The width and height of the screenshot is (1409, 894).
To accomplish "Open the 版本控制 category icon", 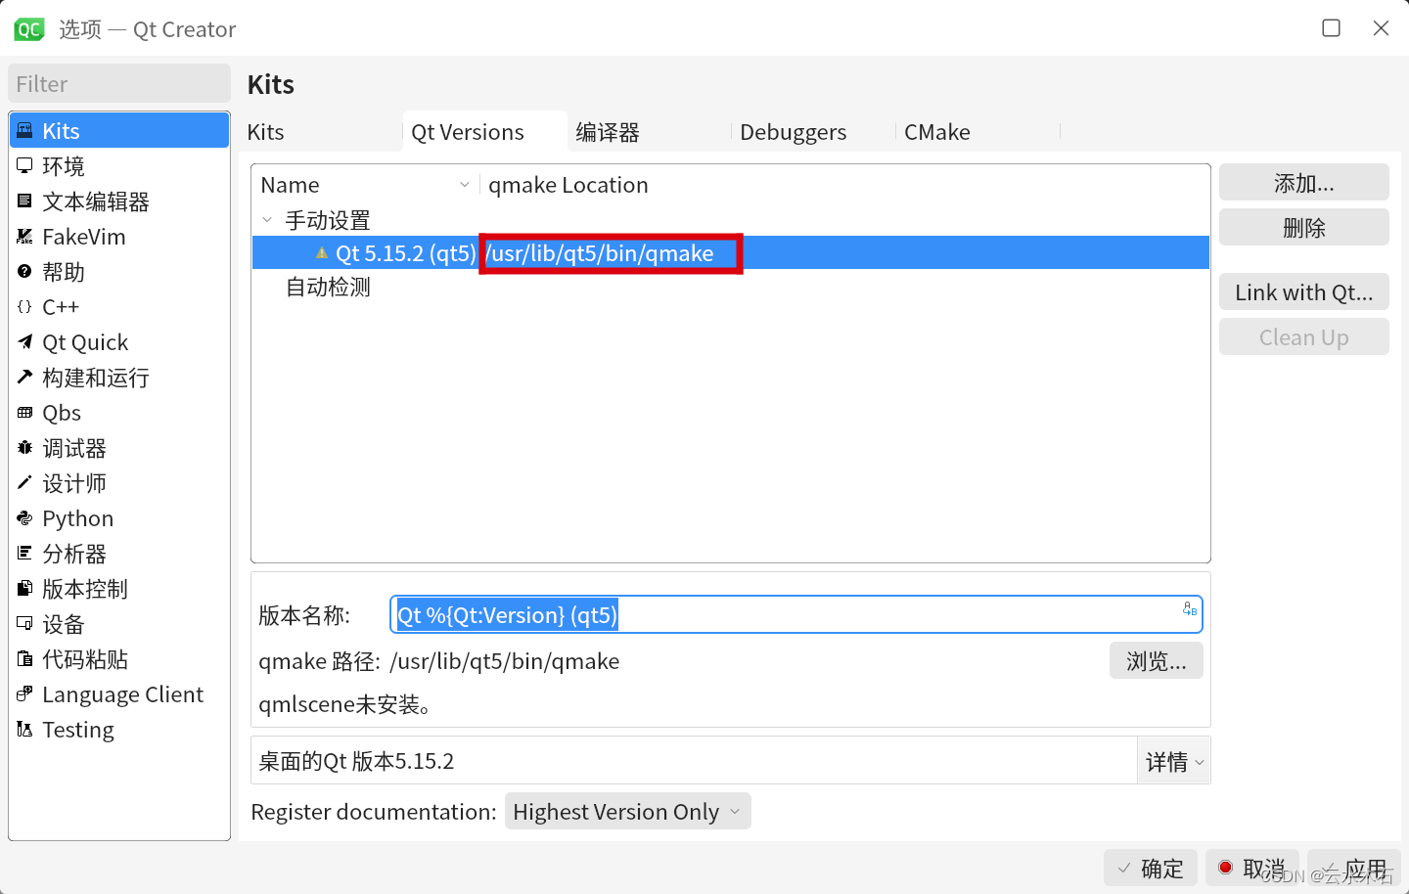I will tap(25, 589).
